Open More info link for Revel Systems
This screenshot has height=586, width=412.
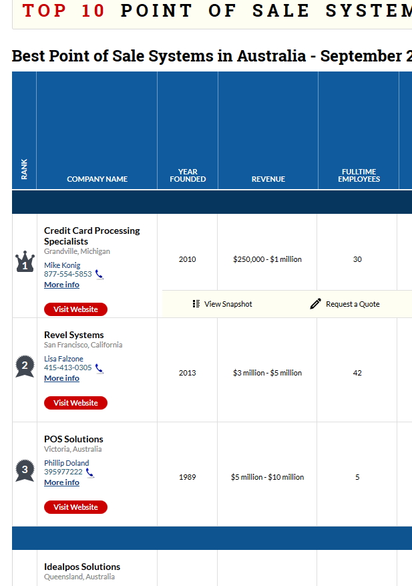click(x=61, y=378)
